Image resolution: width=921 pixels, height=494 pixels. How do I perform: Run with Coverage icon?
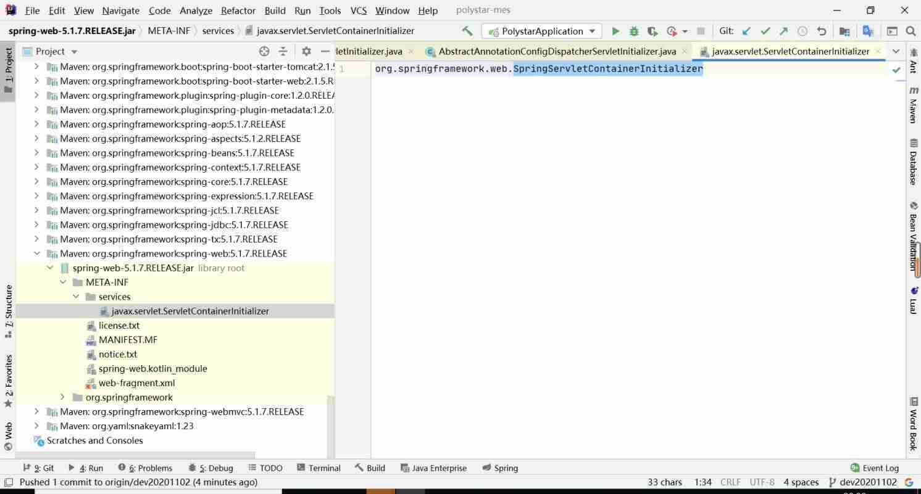point(652,31)
